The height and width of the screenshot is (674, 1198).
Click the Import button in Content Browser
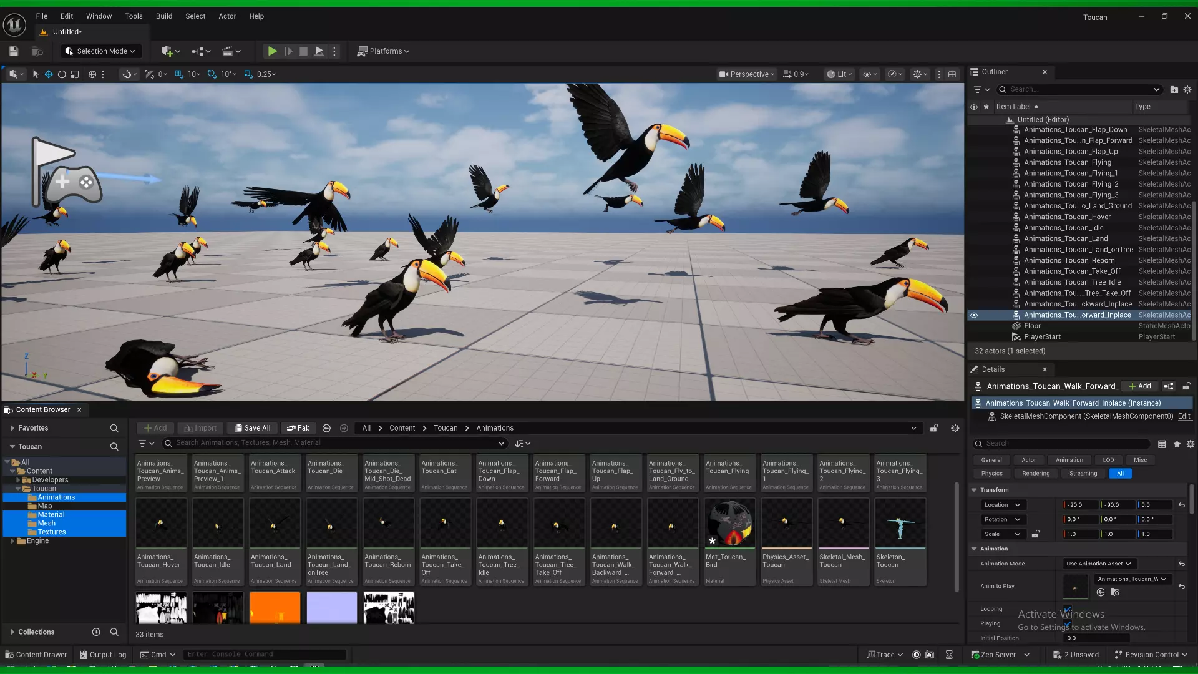pyautogui.click(x=200, y=428)
